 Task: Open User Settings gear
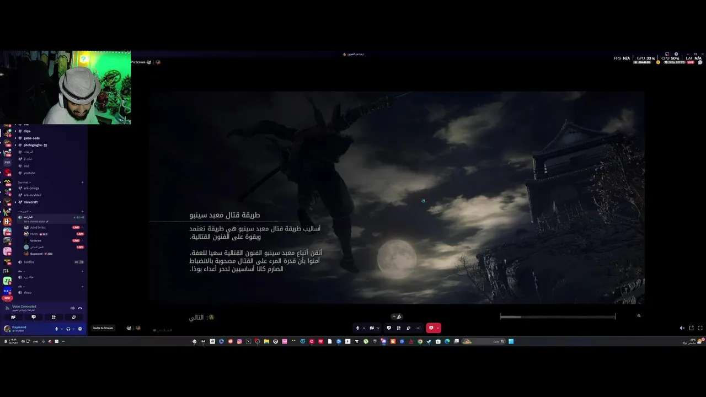click(x=80, y=329)
